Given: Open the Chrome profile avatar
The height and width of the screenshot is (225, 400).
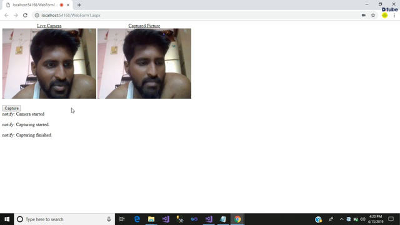Looking at the screenshot, I should (385, 15).
